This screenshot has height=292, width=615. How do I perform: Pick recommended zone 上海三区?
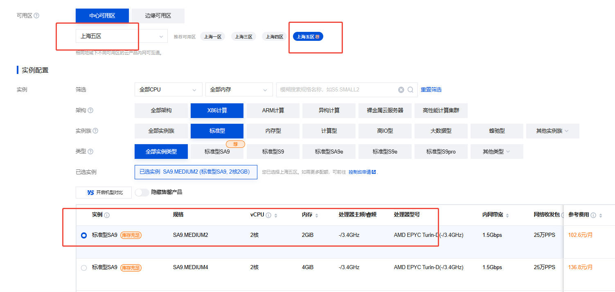[243, 37]
